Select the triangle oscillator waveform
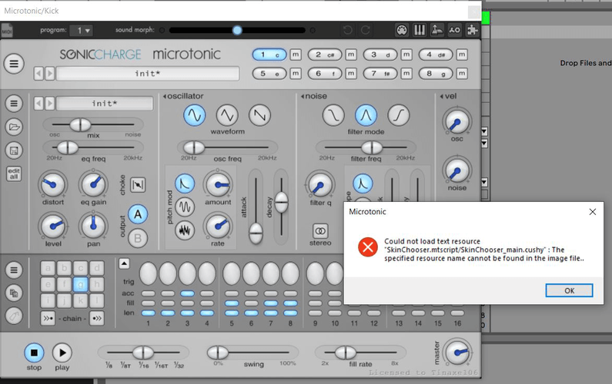612x384 pixels. 227,115
